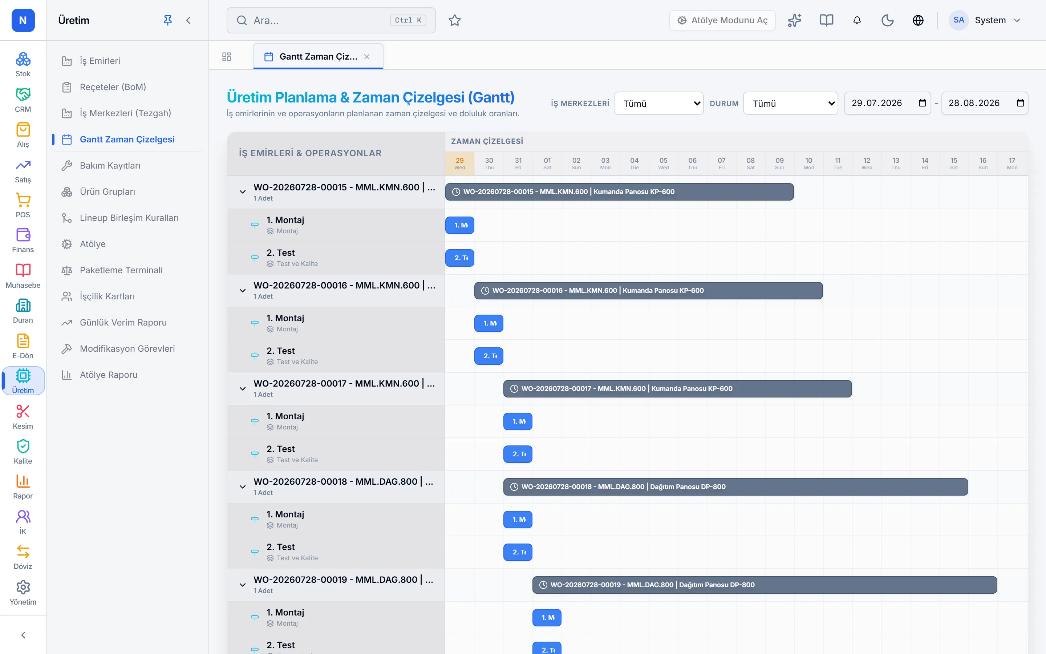Click the notifications bell icon

(x=857, y=20)
